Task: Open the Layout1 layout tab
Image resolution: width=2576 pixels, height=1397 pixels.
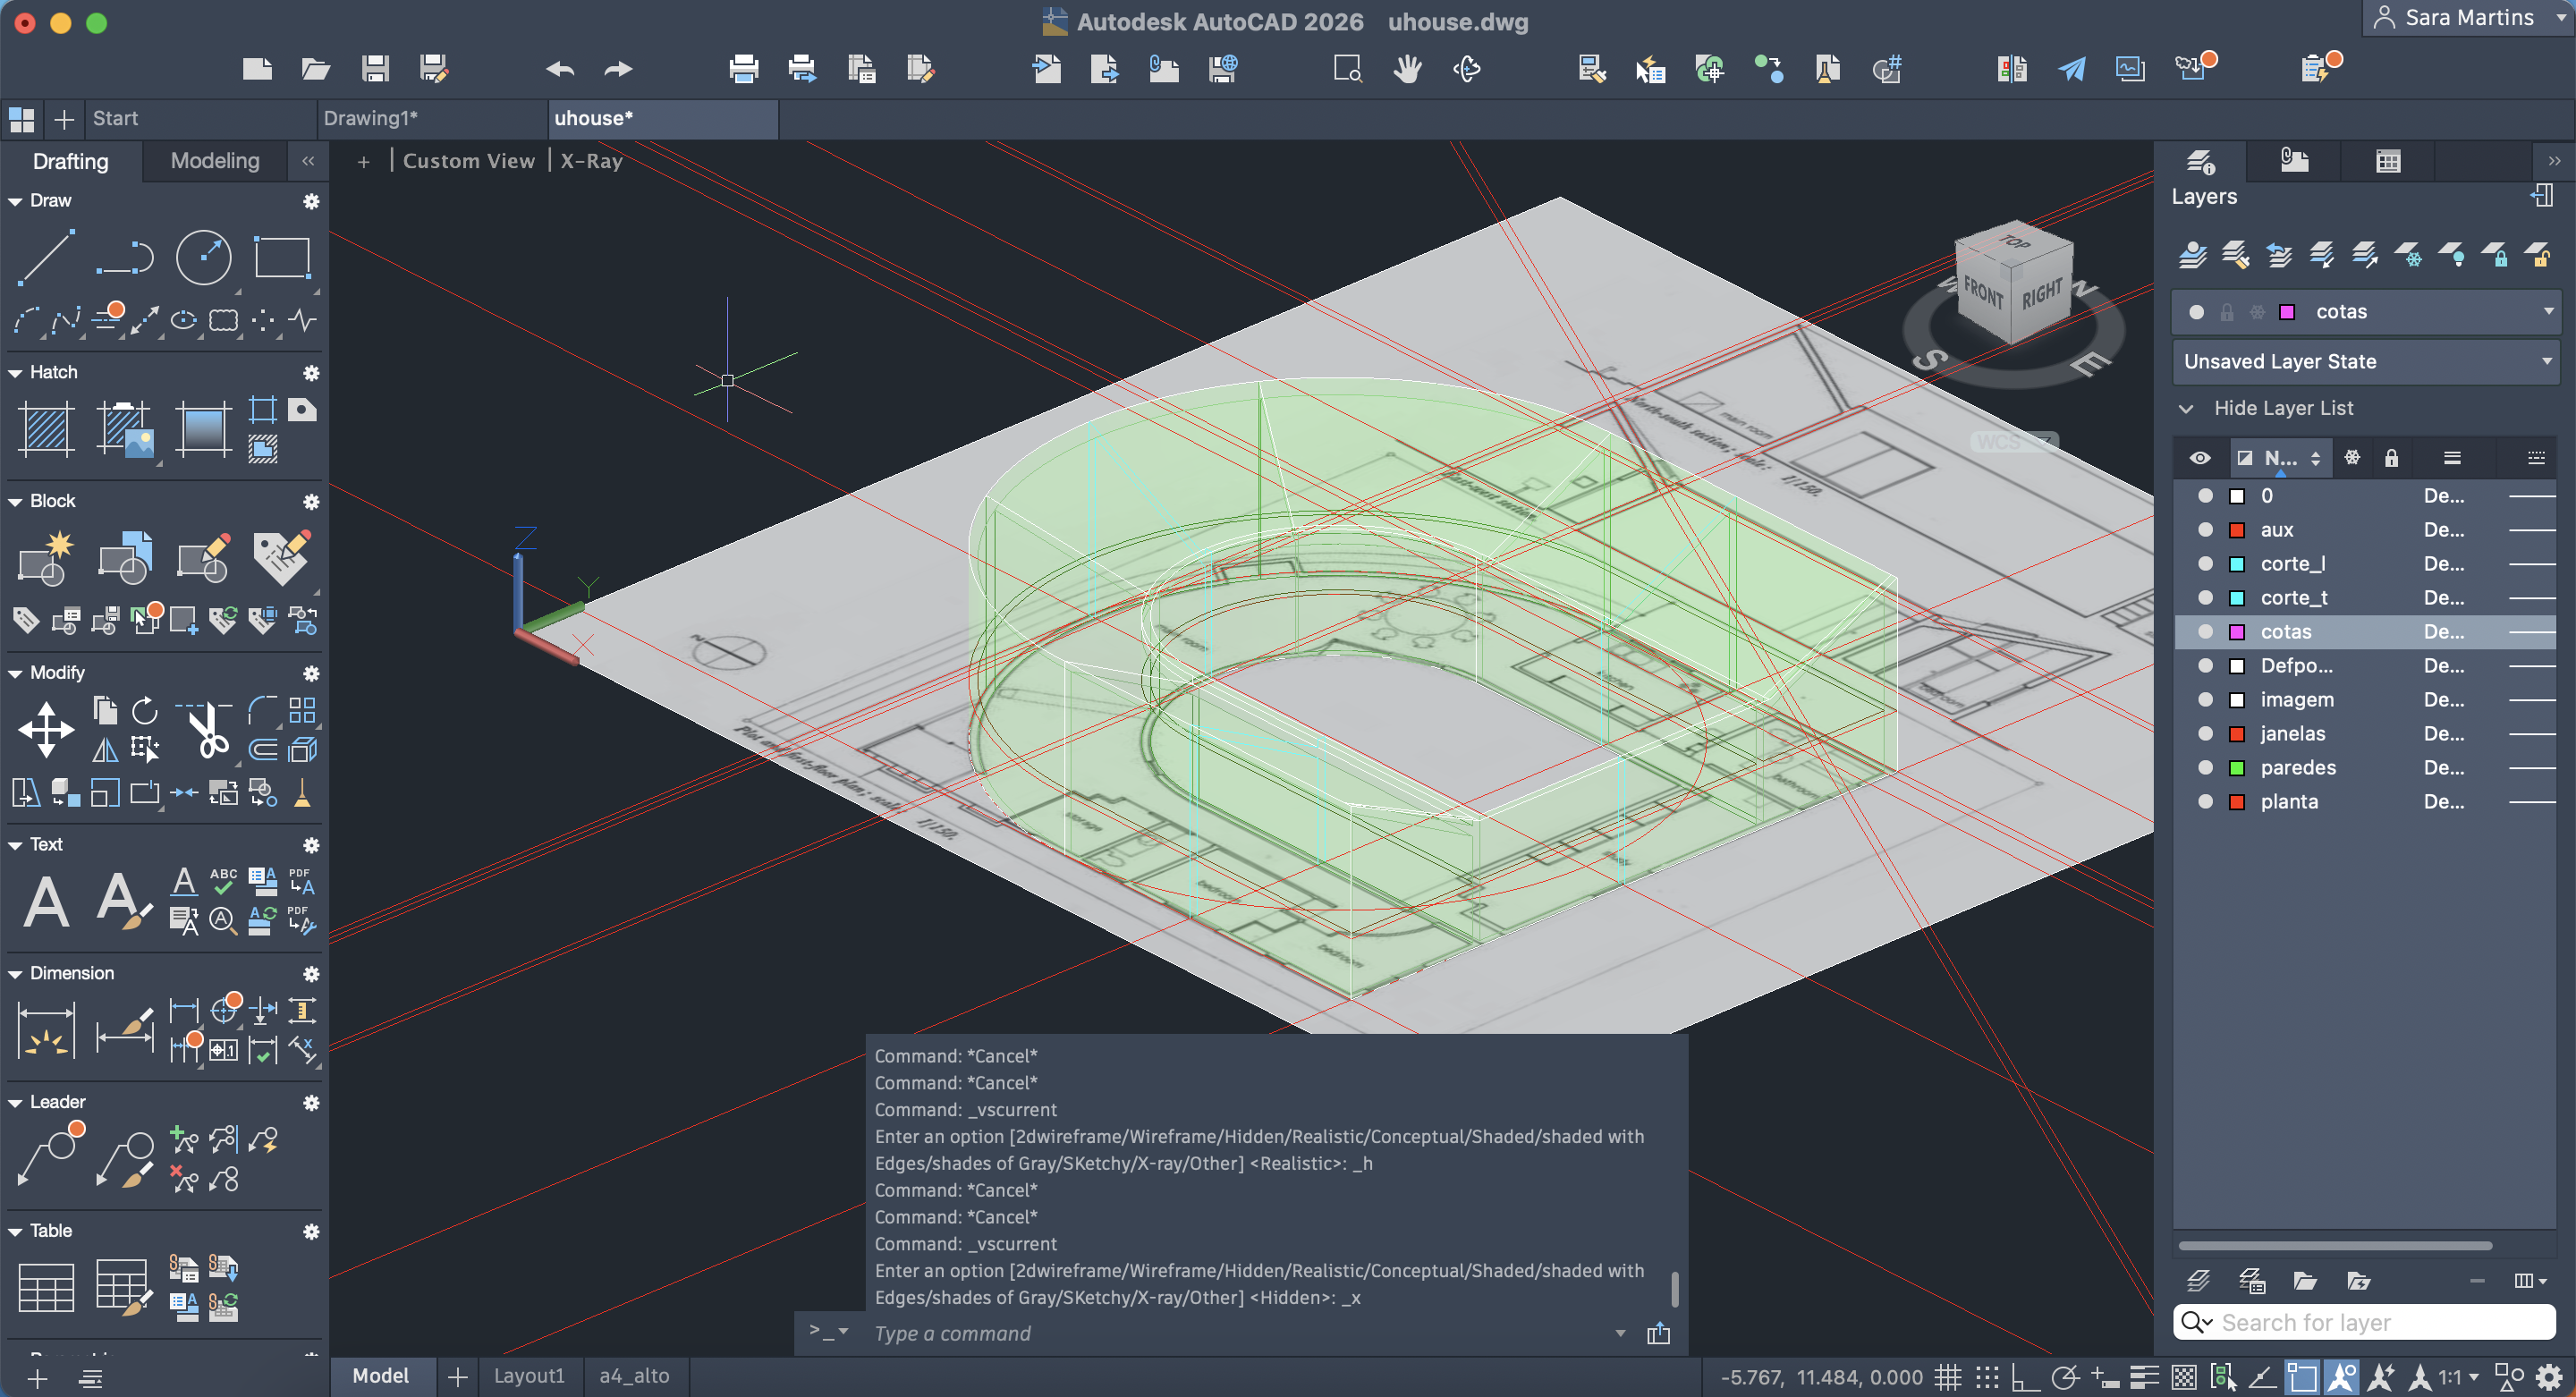Action: pos(529,1376)
